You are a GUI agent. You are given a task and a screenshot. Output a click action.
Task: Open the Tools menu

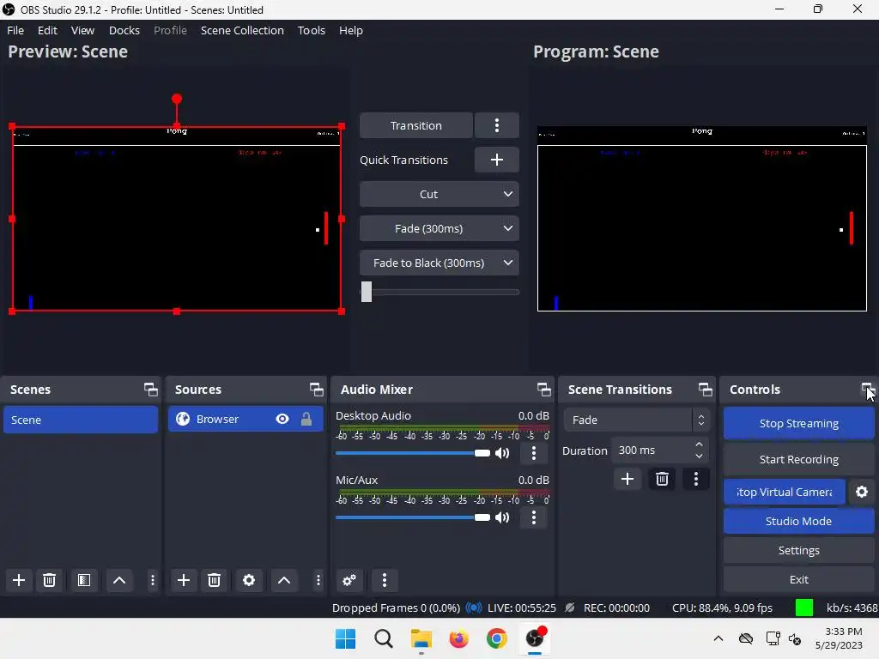pos(311,30)
